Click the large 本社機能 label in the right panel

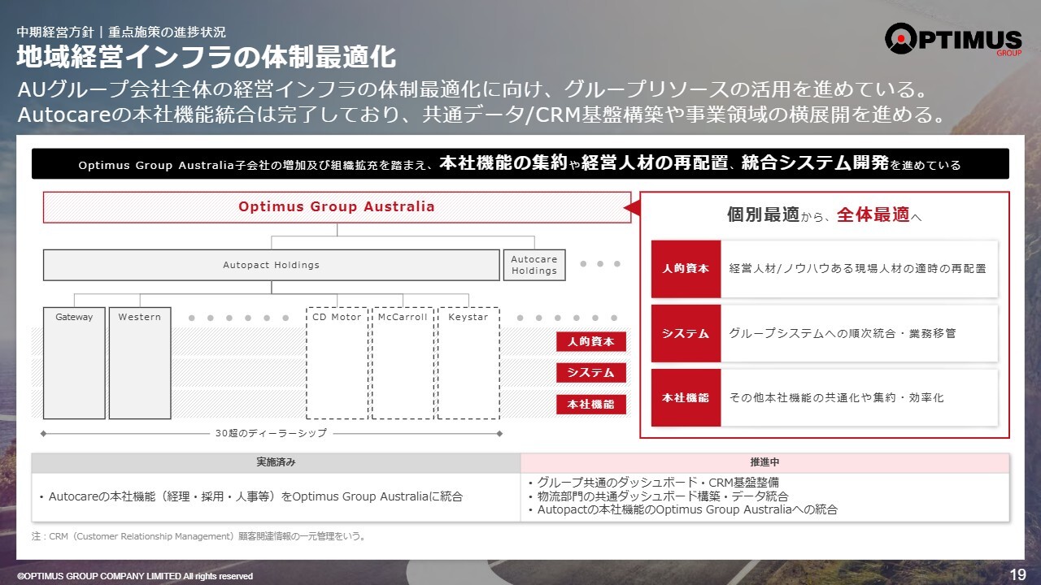point(686,398)
